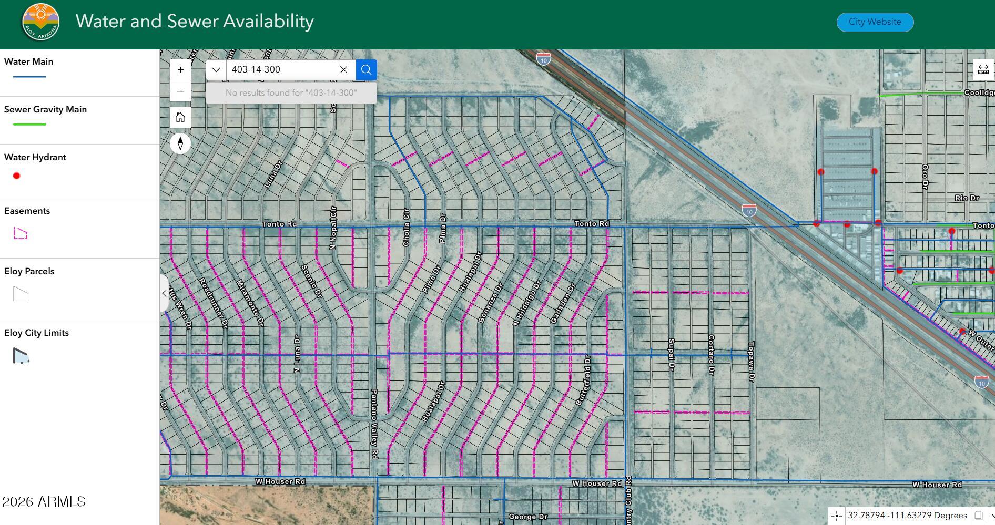Click the Supai Dr street label
This screenshot has width=995, height=525.
[672, 355]
